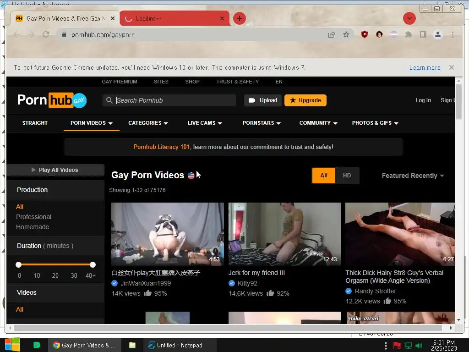Expand the Porn Videos nav dropdown
This screenshot has width=469, height=352.
coord(91,123)
